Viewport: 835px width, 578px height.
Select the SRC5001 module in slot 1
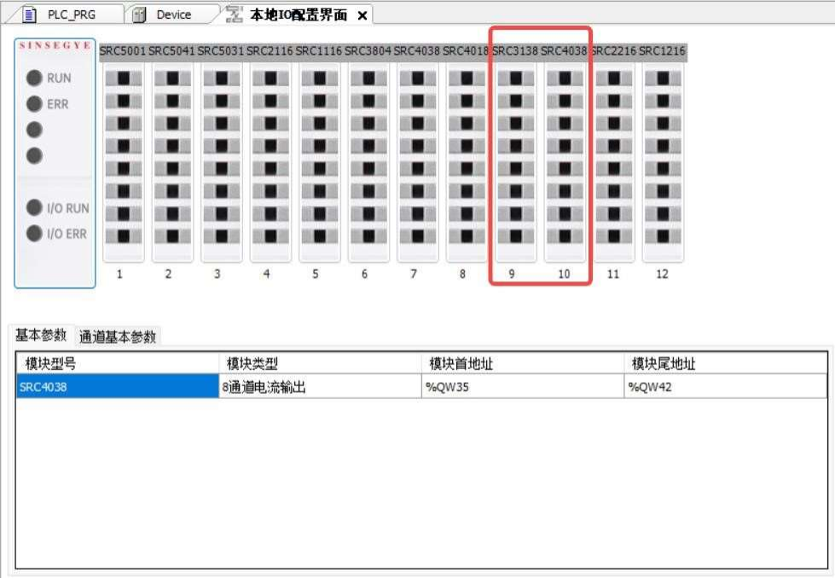[123, 162]
